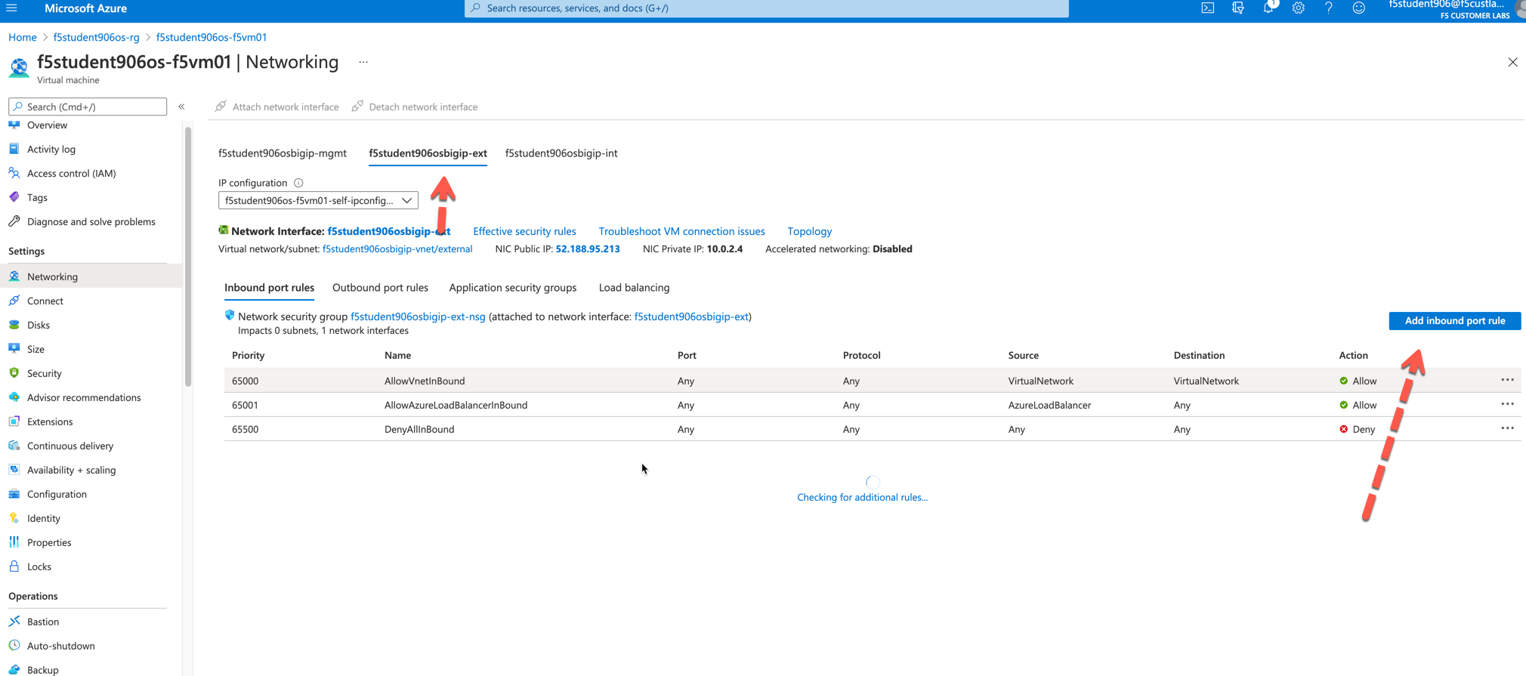Click the Activity log sidebar icon

[x=14, y=149]
